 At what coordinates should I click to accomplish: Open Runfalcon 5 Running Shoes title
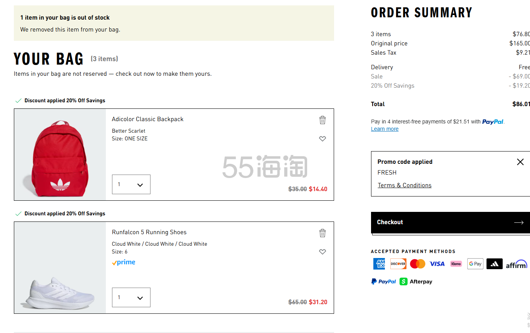pos(149,232)
